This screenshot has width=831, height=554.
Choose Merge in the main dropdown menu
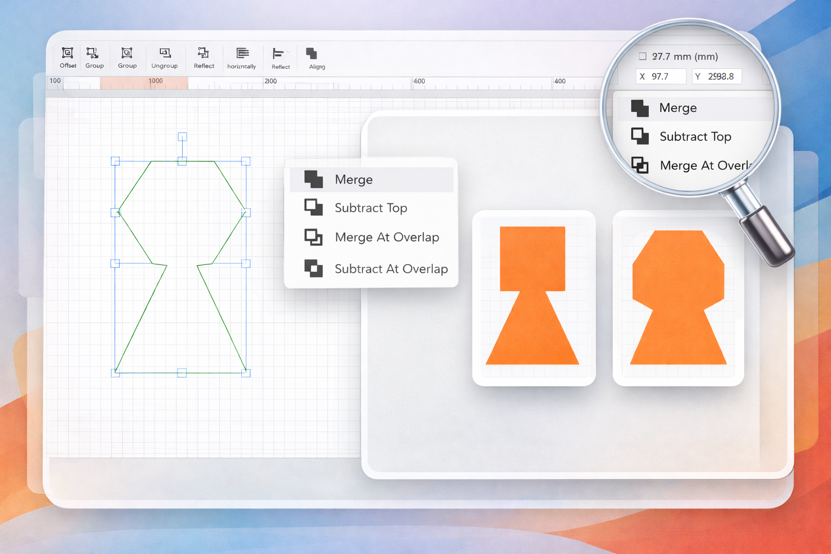(x=353, y=180)
